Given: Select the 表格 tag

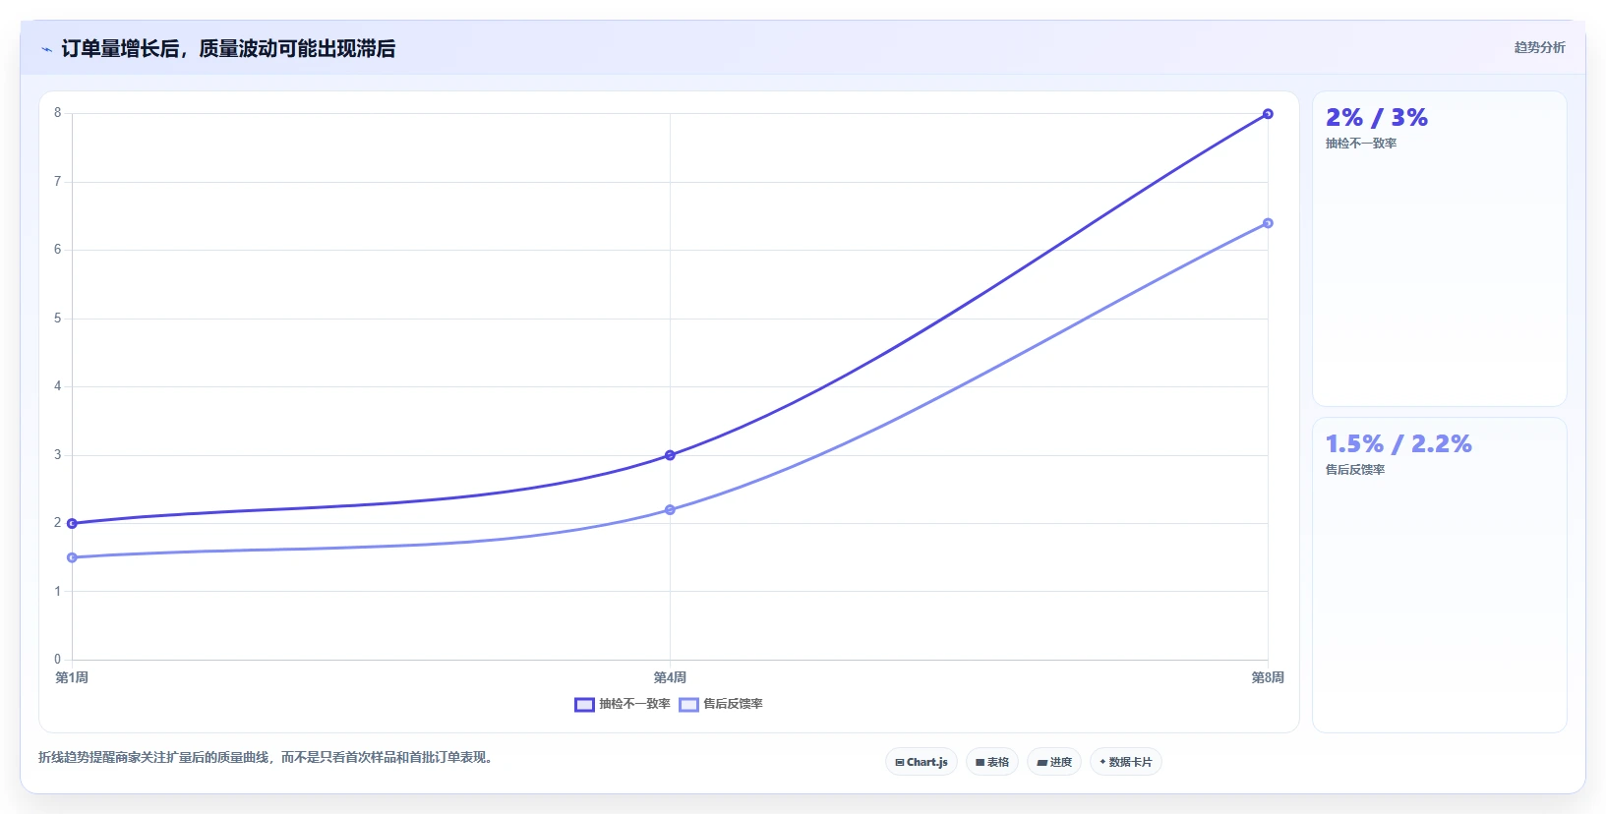Looking at the screenshot, I should 992,762.
